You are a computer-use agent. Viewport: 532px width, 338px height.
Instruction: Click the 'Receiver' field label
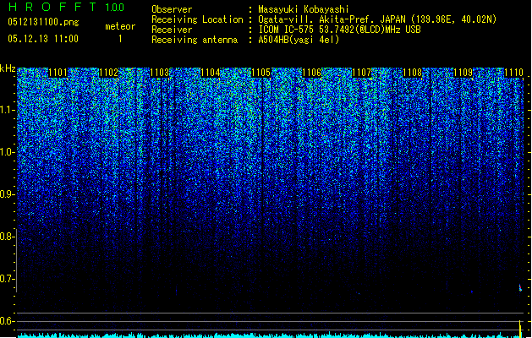point(172,30)
